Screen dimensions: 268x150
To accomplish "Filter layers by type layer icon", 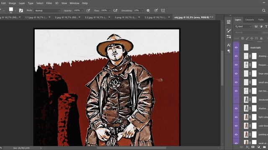I will pos(266,26).
